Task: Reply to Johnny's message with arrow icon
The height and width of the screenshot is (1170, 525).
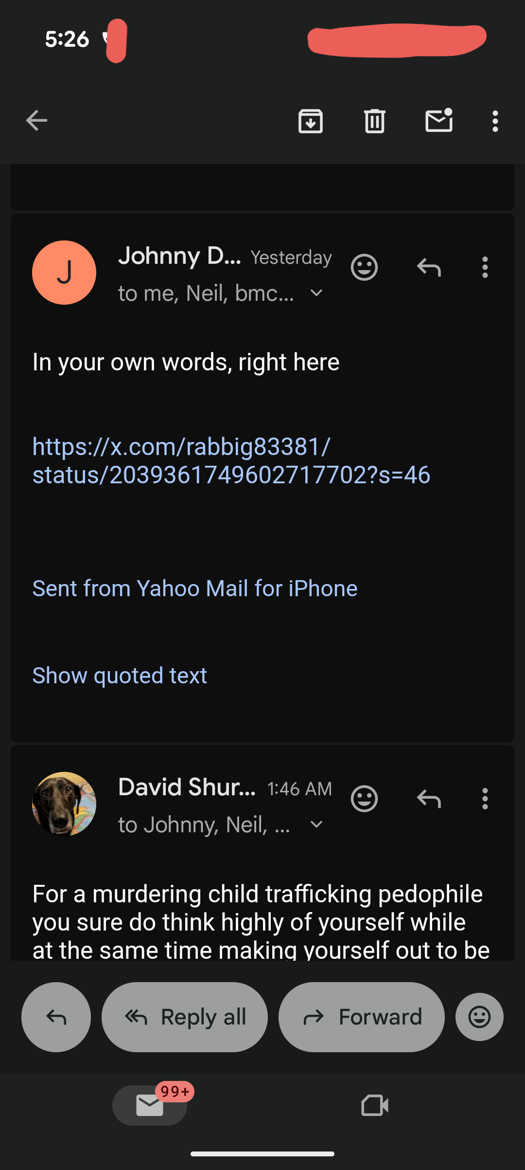Action: pyautogui.click(x=429, y=267)
